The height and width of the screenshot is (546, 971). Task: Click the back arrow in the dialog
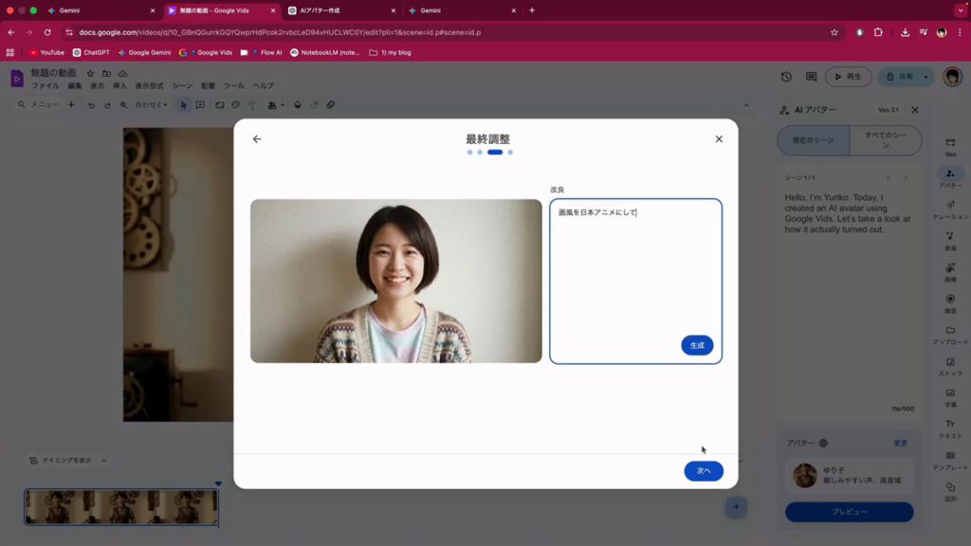point(257,139)
